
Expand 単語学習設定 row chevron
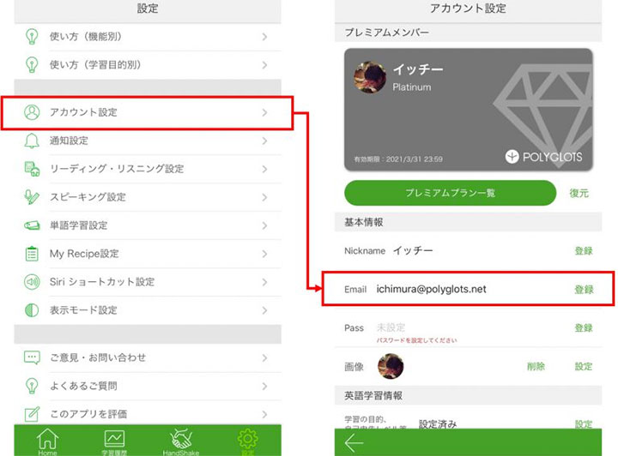click(264, 225)
